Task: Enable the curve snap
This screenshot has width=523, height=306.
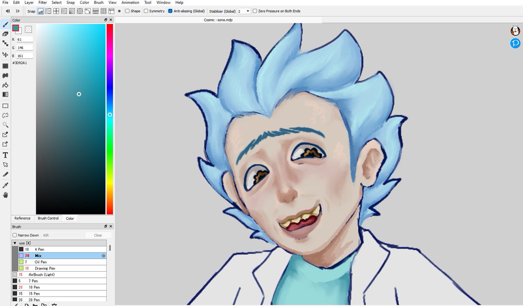Action: pyautogui.click(x=88, y=11)
